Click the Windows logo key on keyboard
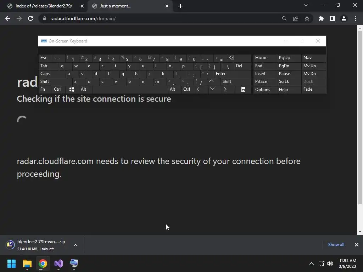This screenshot has height=272, width=363. 72,89
